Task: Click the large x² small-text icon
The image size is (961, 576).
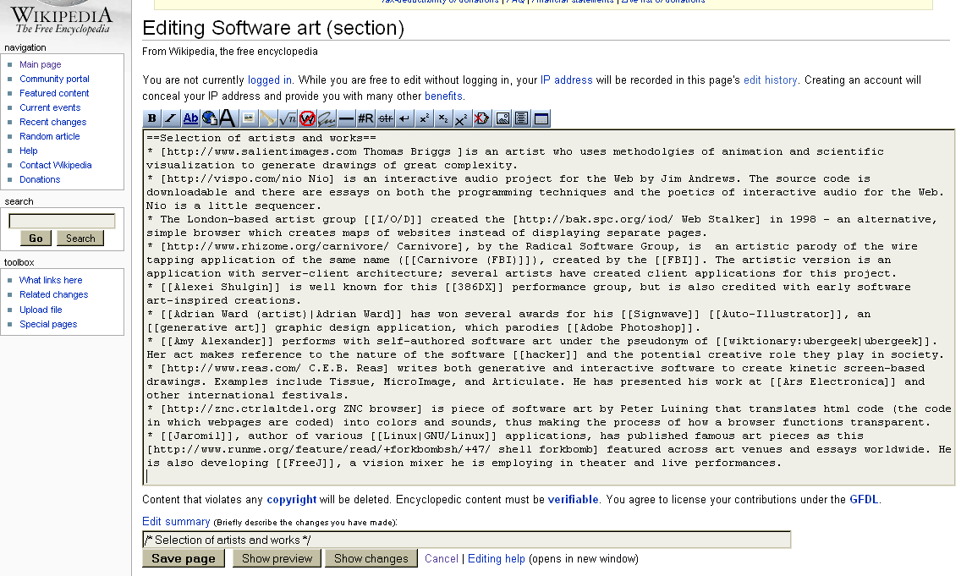Action: click(x=462, y=118)
